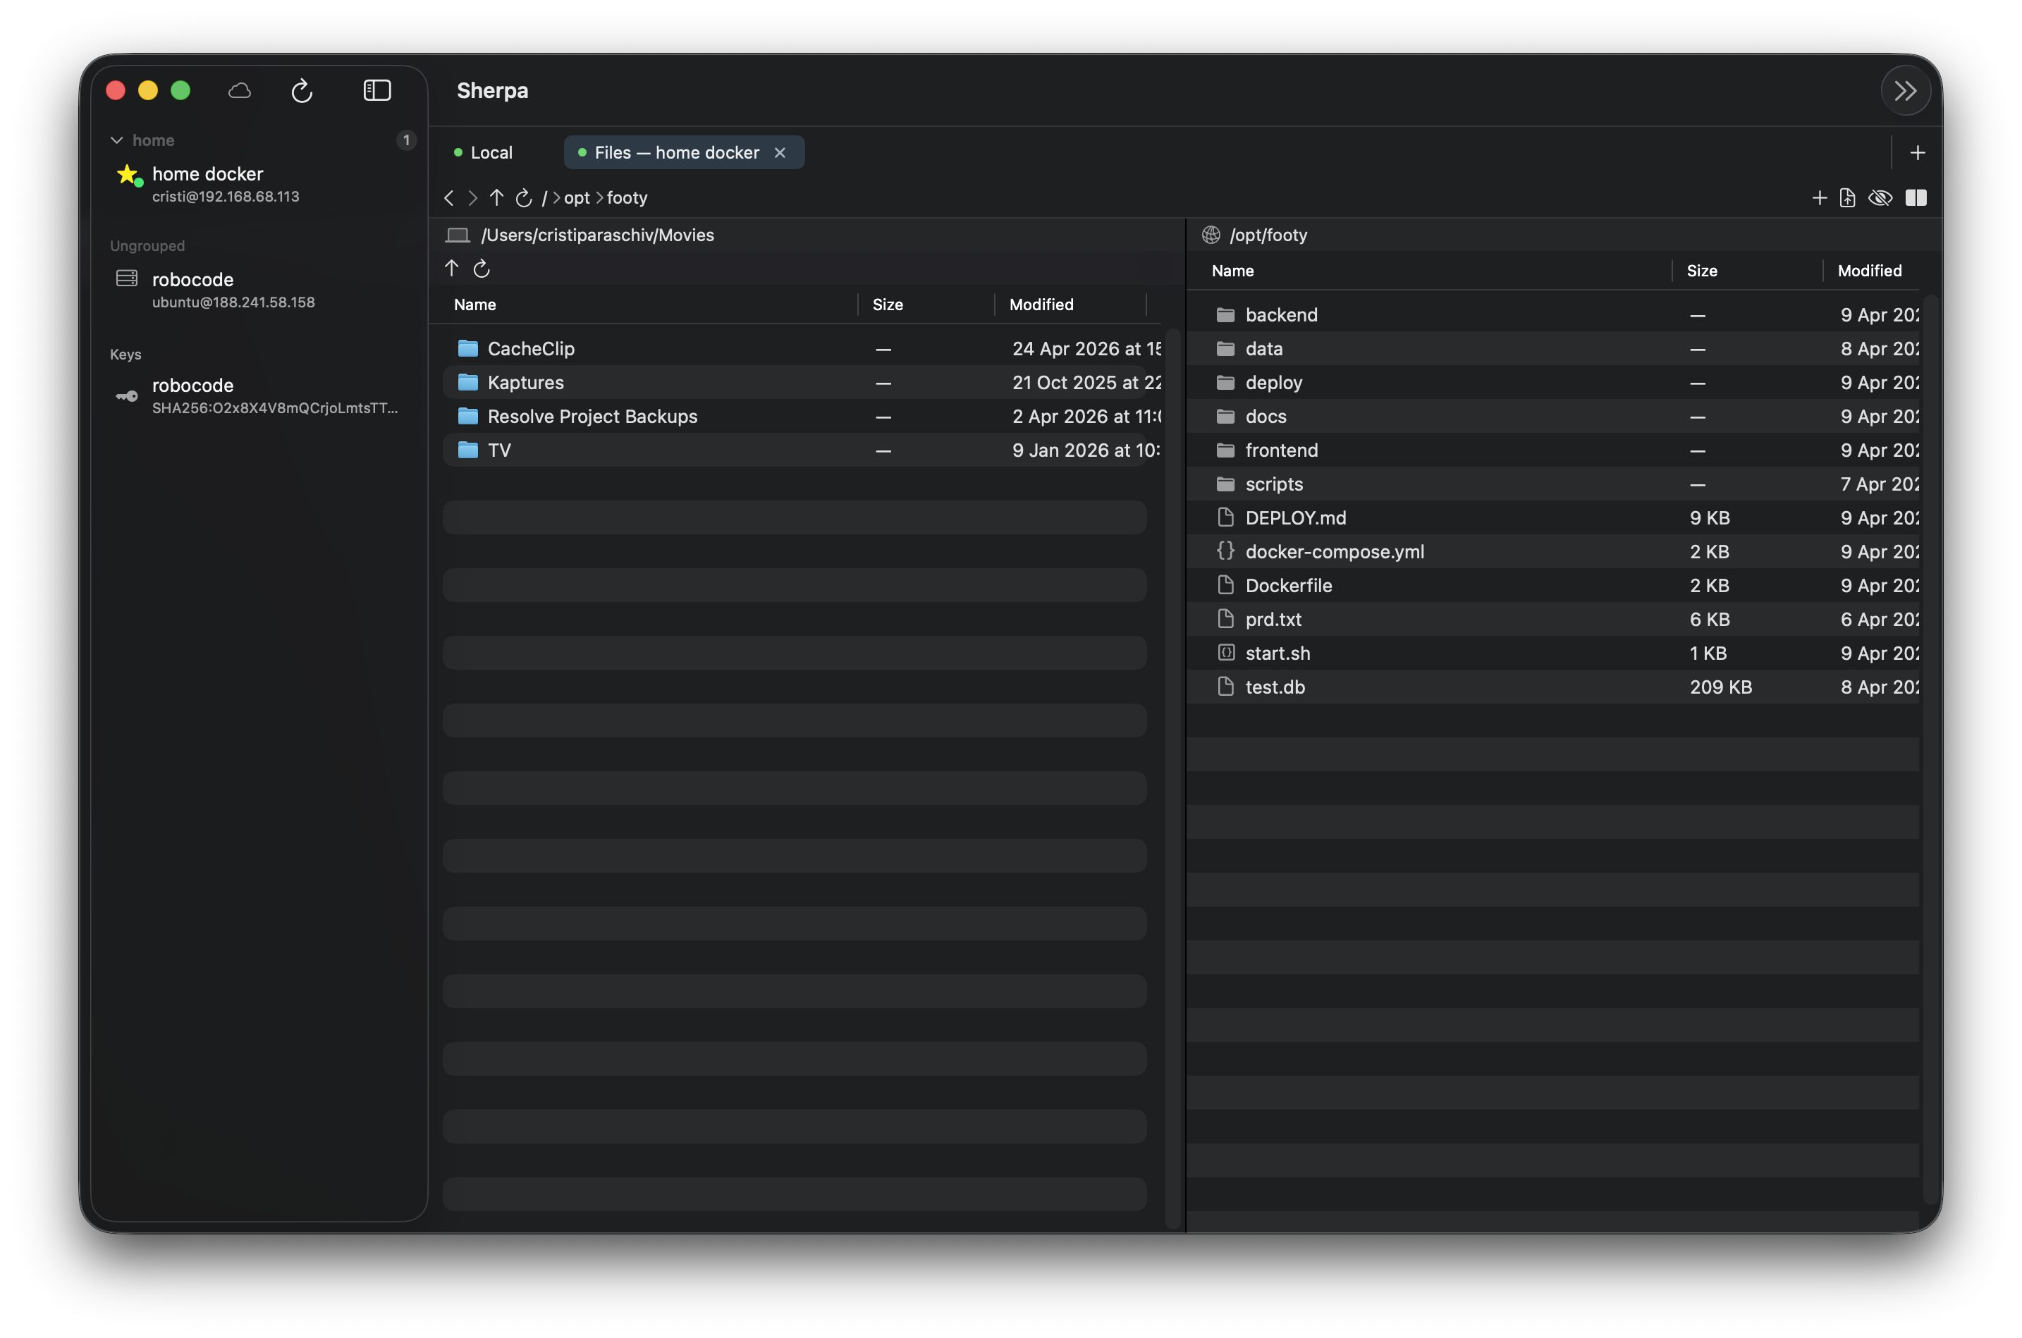The height and width of the screenshot is (1338, 2022).
Task: Select the data folder row
Action: point(1552,349)
